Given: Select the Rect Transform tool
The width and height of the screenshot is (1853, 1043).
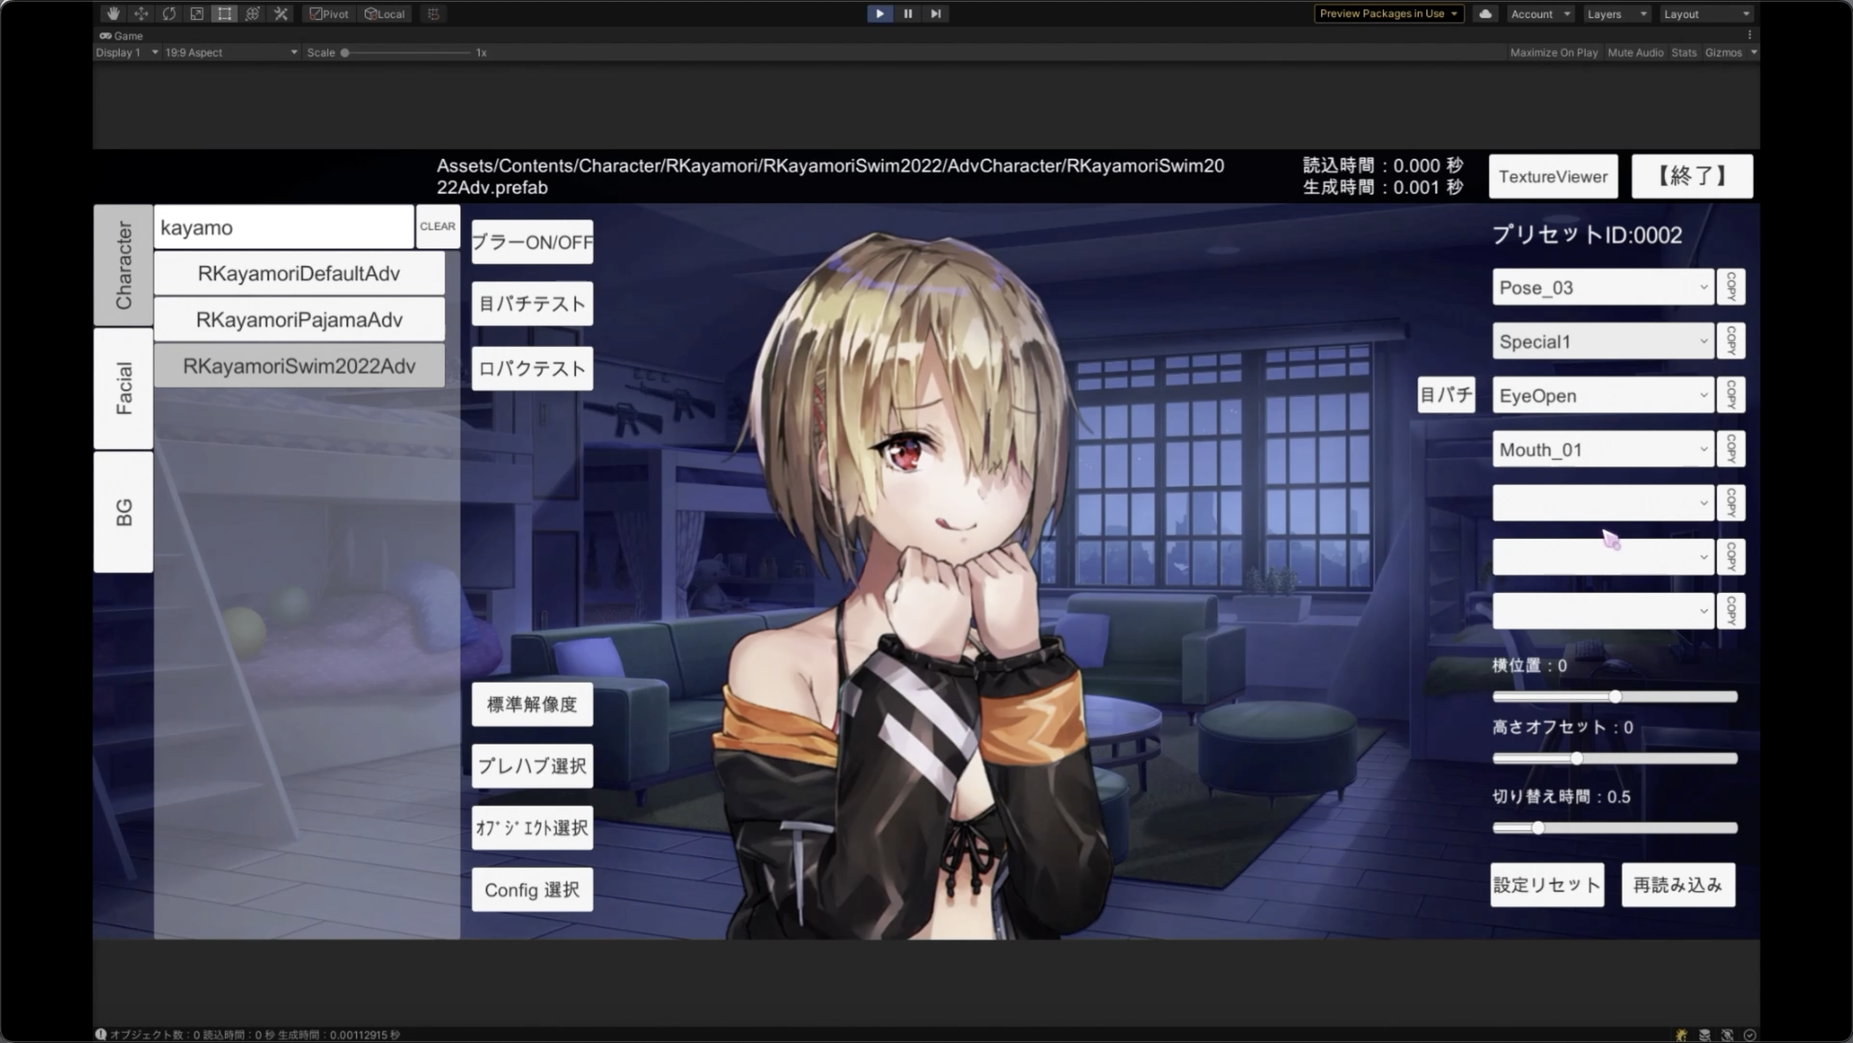Looking at the screenshot, I should [225, 14].
